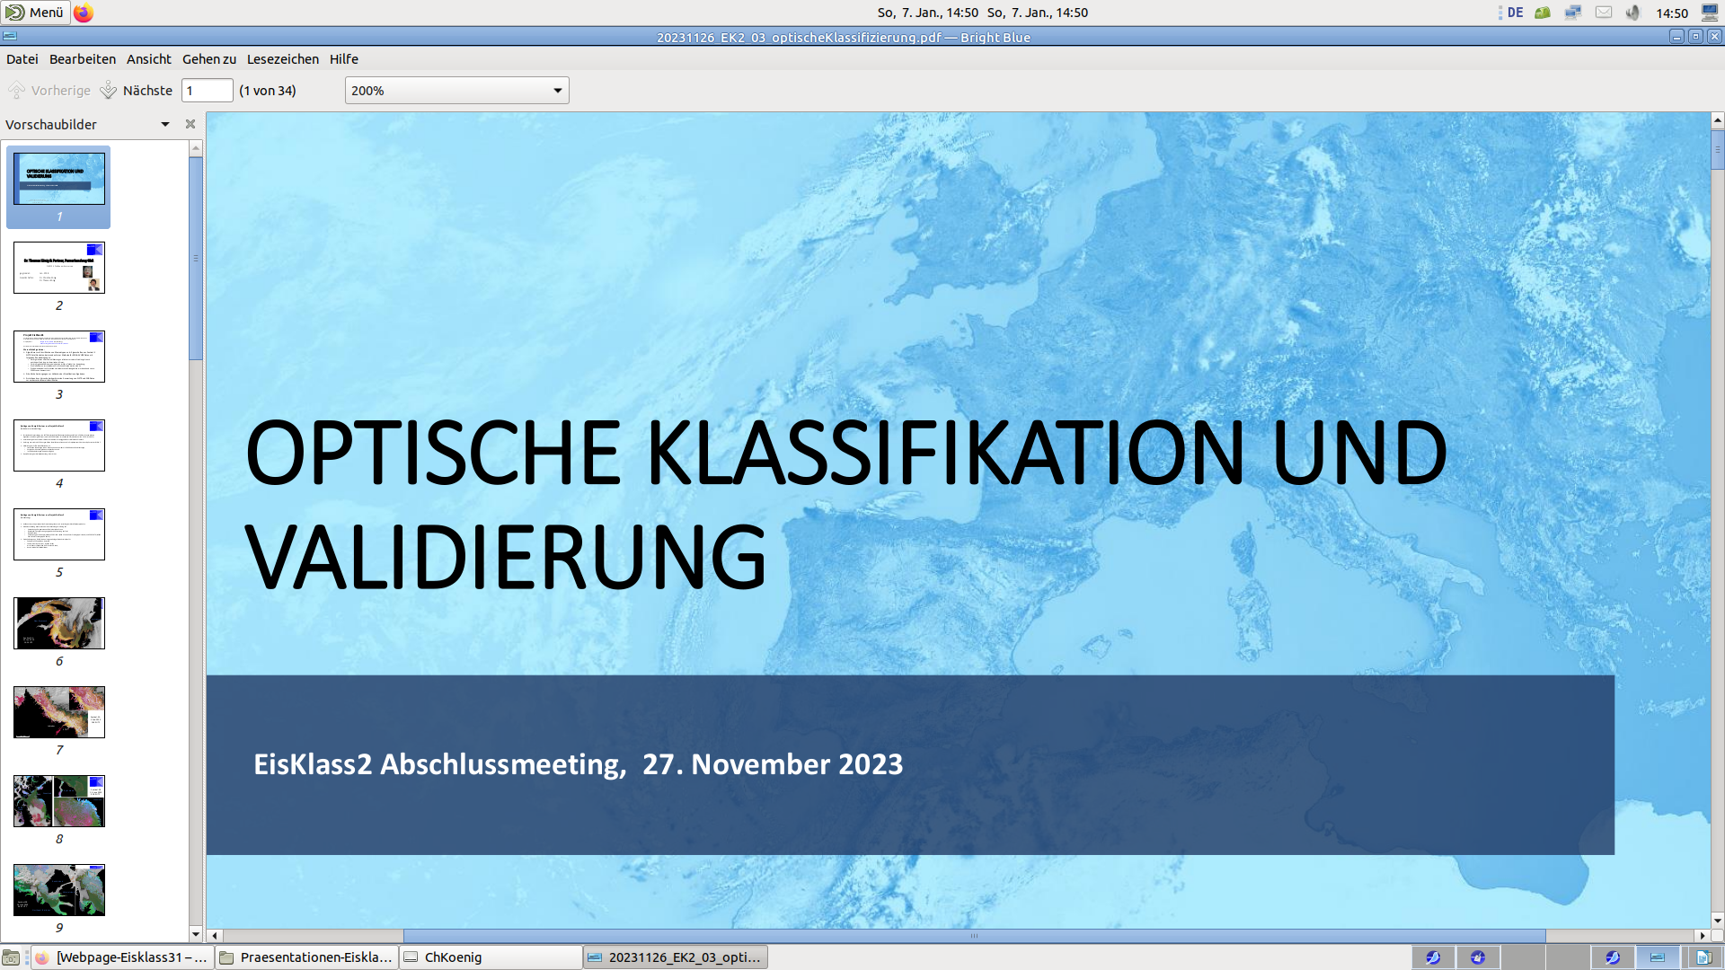This screenshot has width=1725, height=970.
Task: Toggle the keyboard layout via the DE indicator
Action: (x=1515, y=13)
